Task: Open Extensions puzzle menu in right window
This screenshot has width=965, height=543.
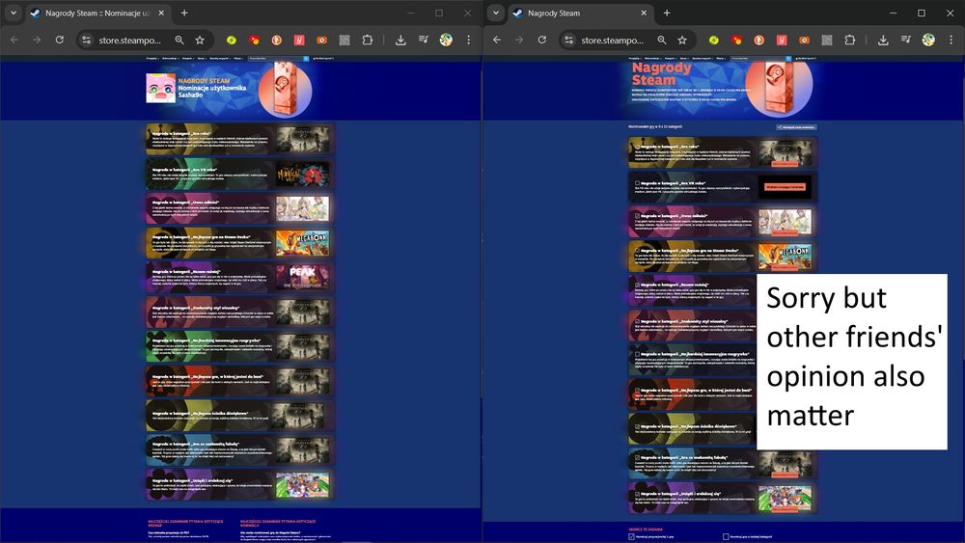Action: (x=850, y=40)
